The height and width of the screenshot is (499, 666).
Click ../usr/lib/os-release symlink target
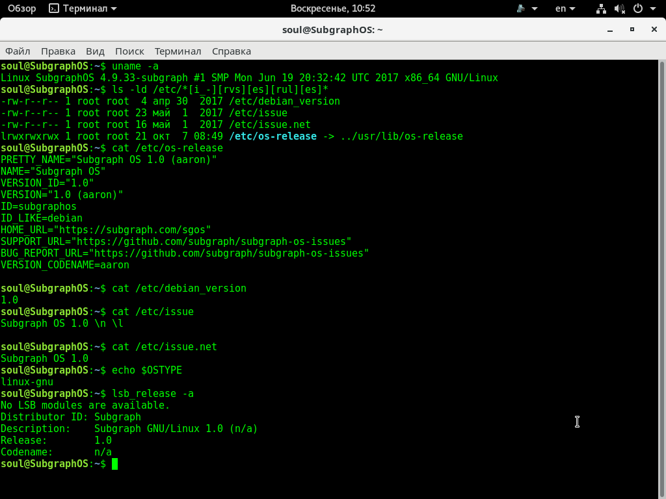tap(402, 136)
